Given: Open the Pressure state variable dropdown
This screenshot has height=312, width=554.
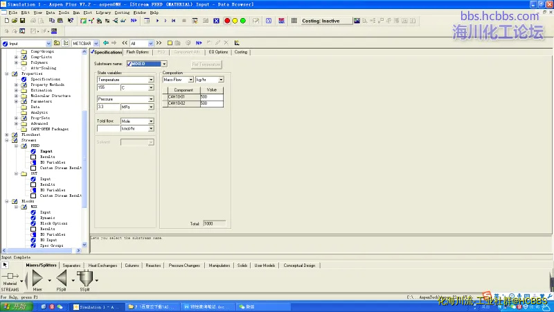Looking at the screenshot, I should 151,99.
